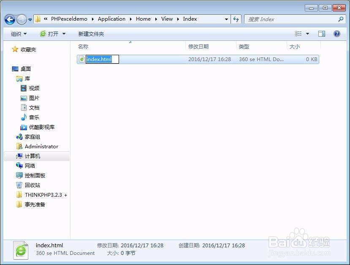Image resolution: width=350 pixels, height=265 pixels.
Task: Click inside the 搜索 Index search box
Action: pos(291,19)
